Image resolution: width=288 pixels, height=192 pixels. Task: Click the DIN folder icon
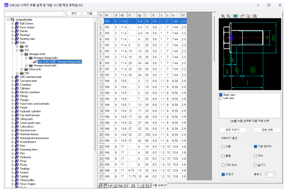coord(22,73)
